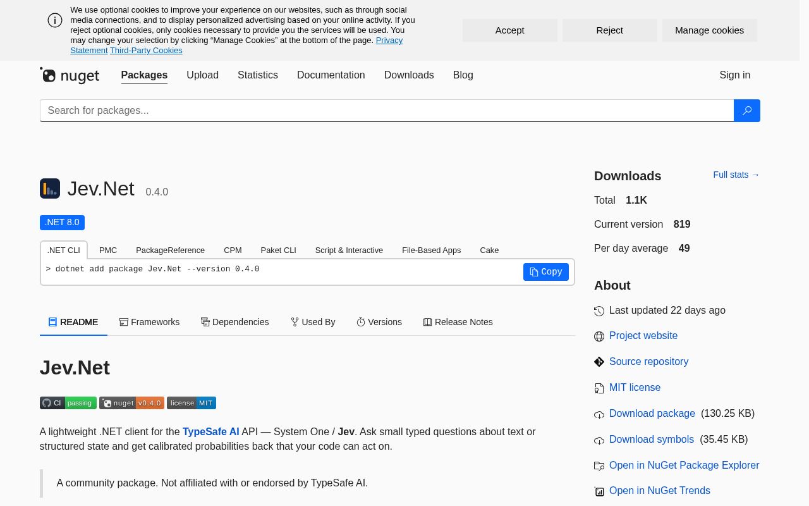Accept optional cookies

click(510, 30)
